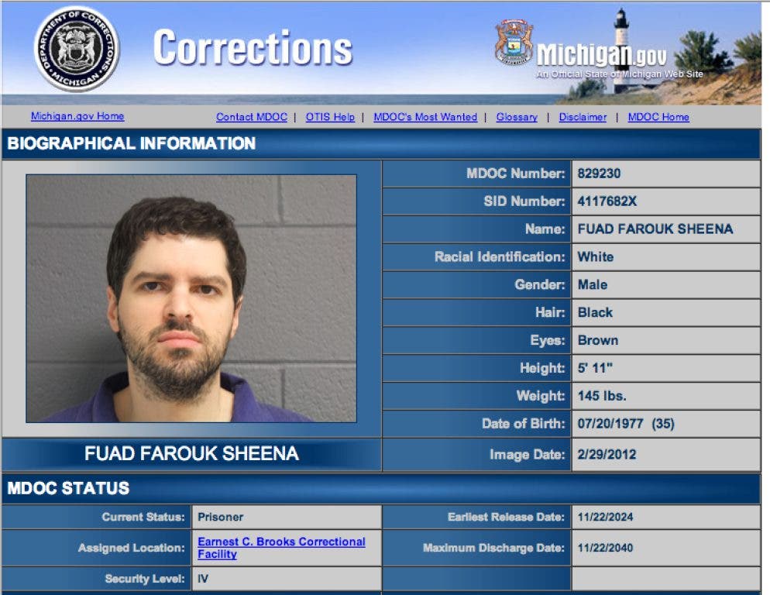
Task: Open the Contact MDOC link
Action: pos(252,117)
